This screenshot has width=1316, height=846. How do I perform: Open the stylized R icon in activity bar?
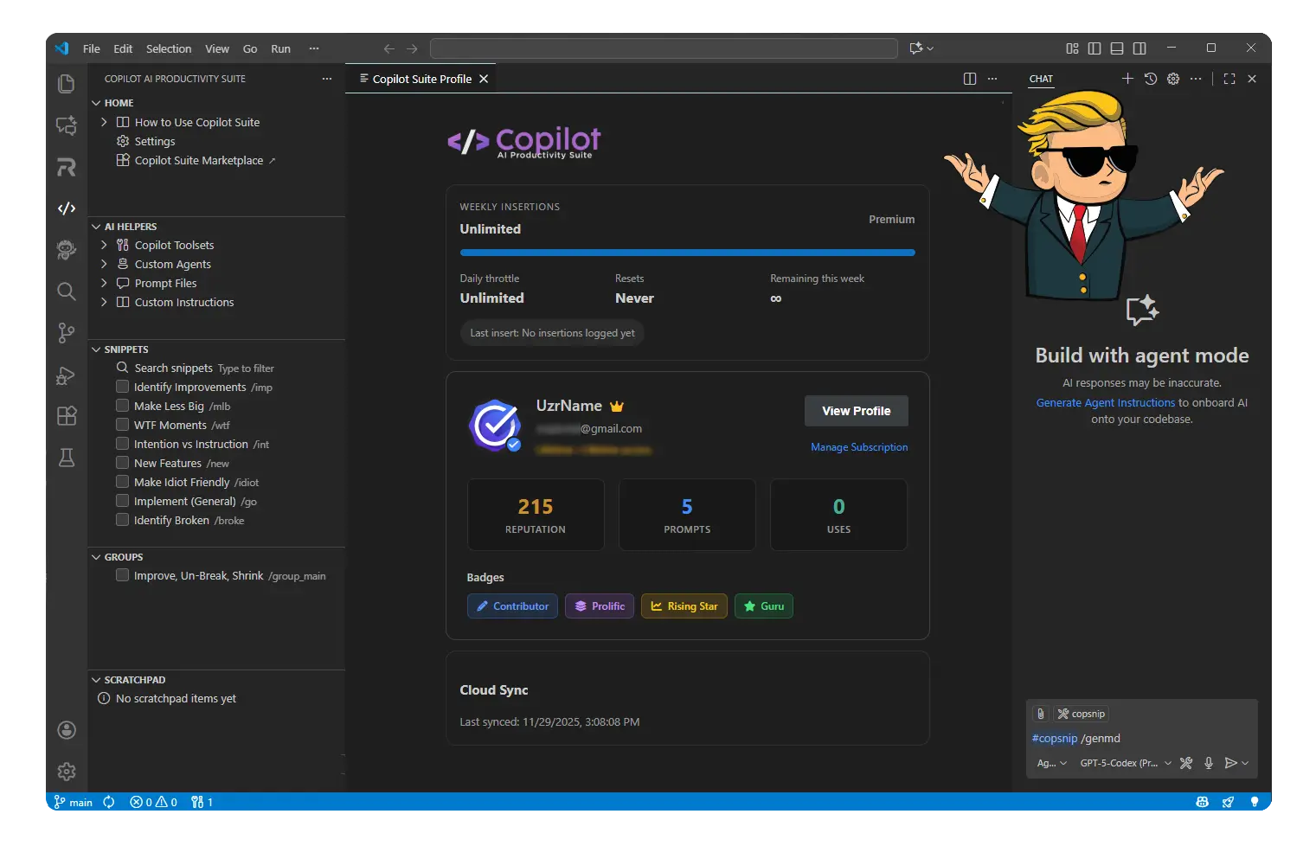[x=66, y=167]
